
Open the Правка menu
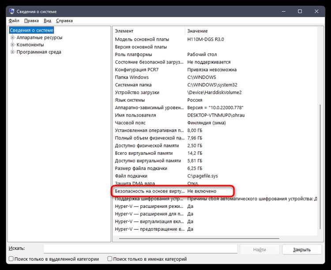[x=31, y=21]
